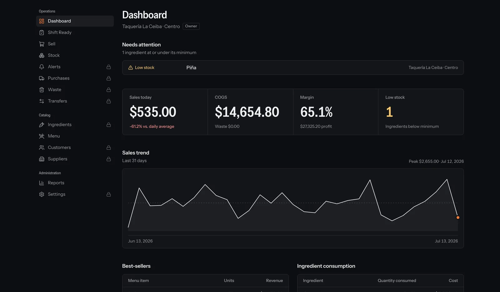
Task: Click the Ingredient column header
Action: pyautogui.click(x=313, y=281)
